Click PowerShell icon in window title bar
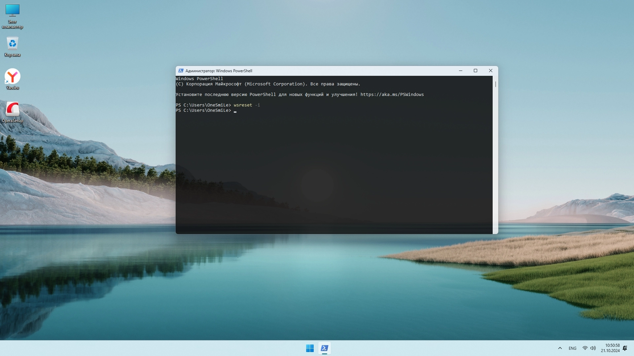Image resolution: width=634 pixels, height=356 pixels. click(x=181, y=71)
